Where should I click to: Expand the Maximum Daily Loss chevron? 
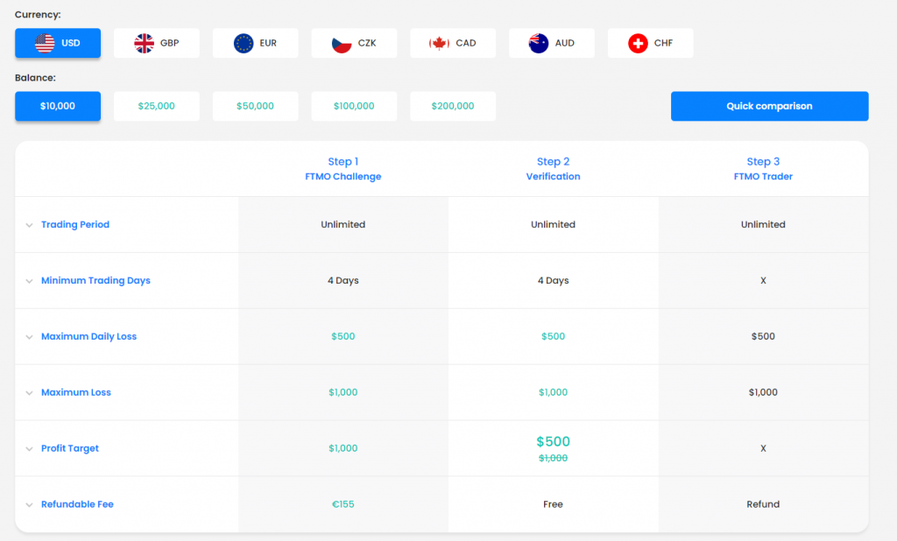(29, 337)
